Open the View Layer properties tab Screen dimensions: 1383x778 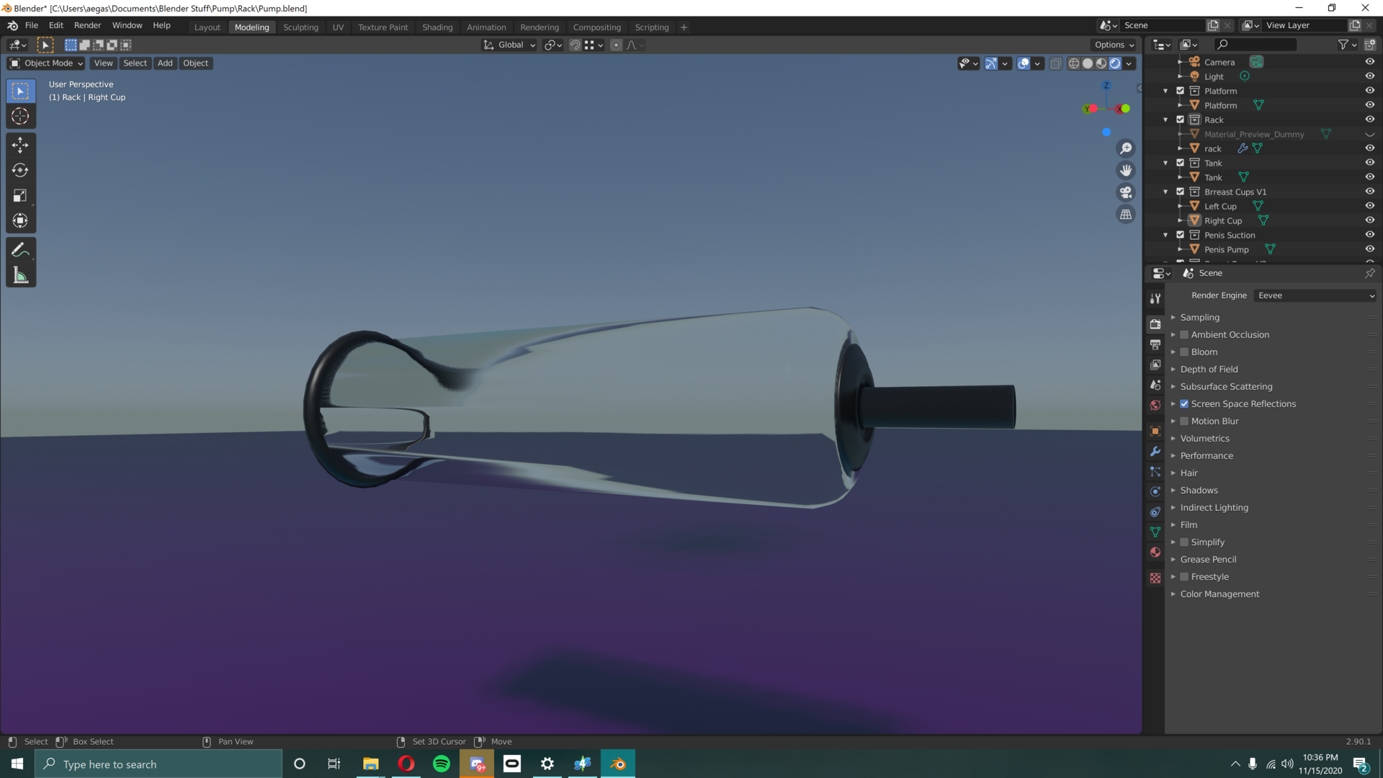tap(1155, 365)
